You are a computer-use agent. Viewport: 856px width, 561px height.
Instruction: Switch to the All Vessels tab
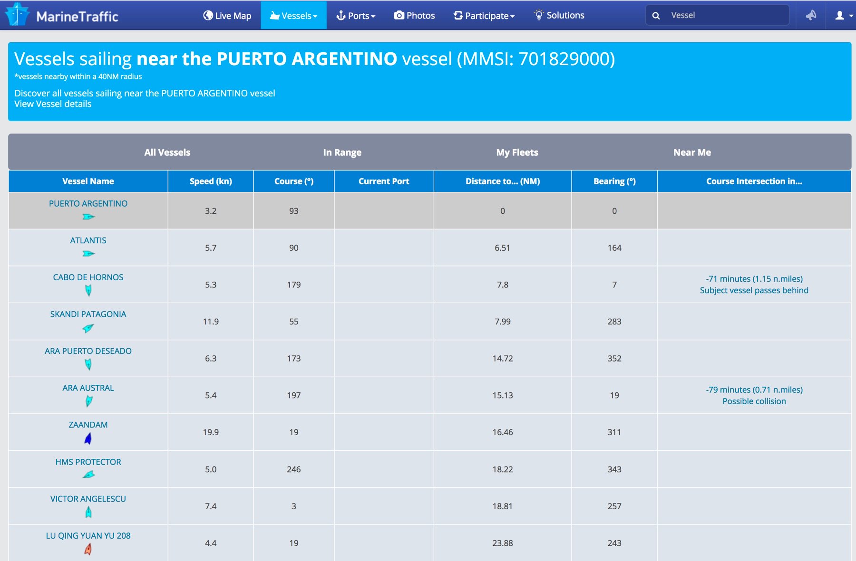(167, 152)
